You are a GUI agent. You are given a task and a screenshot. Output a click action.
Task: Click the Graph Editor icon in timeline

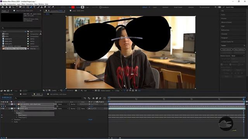[105, 98]
